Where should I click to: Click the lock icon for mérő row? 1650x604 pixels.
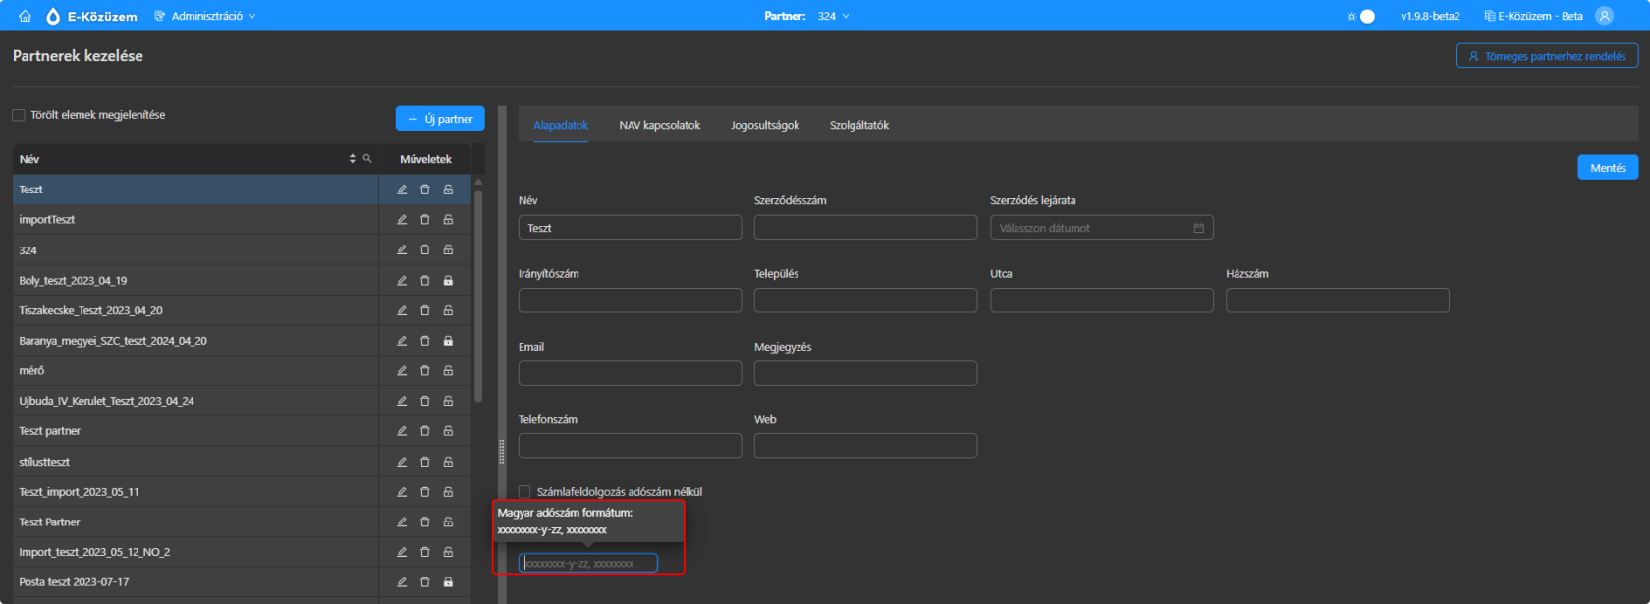[x=448, y=371]
